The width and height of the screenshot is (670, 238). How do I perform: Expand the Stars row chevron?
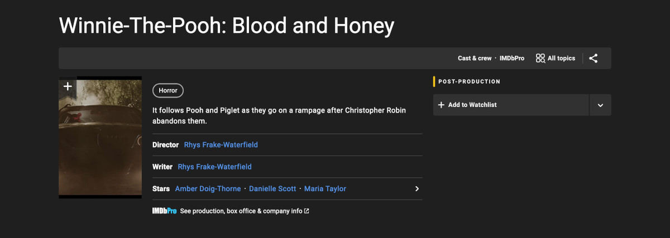(417, 189)
